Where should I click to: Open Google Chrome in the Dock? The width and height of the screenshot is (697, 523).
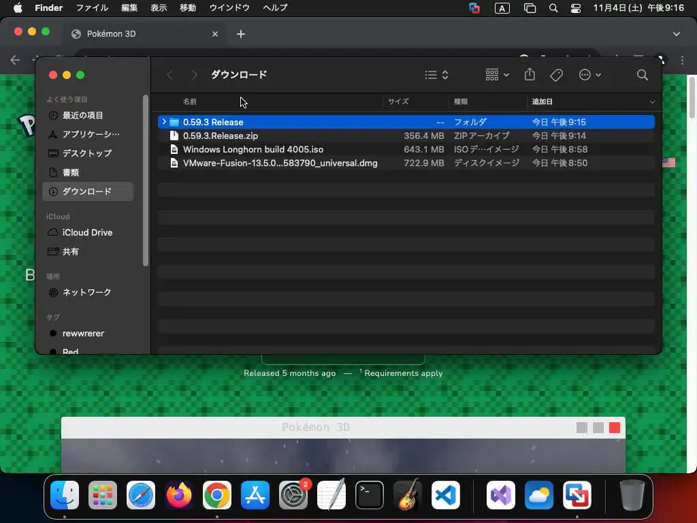click(217, 495)
